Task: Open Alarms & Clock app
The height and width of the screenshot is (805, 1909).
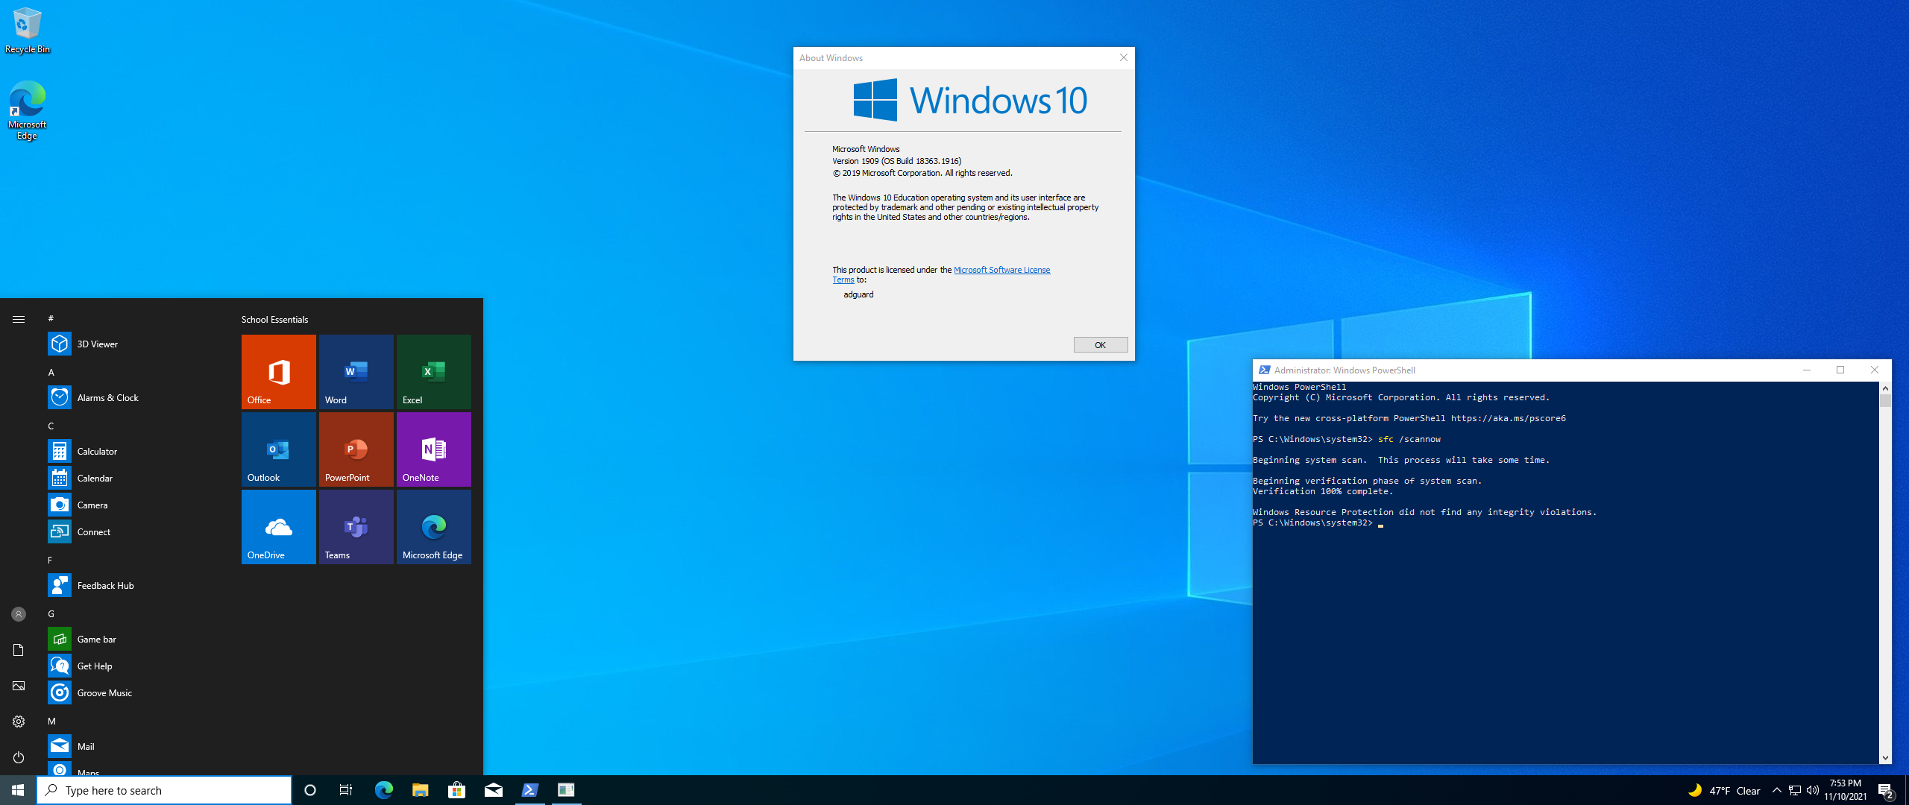Action: coord(134,397)
